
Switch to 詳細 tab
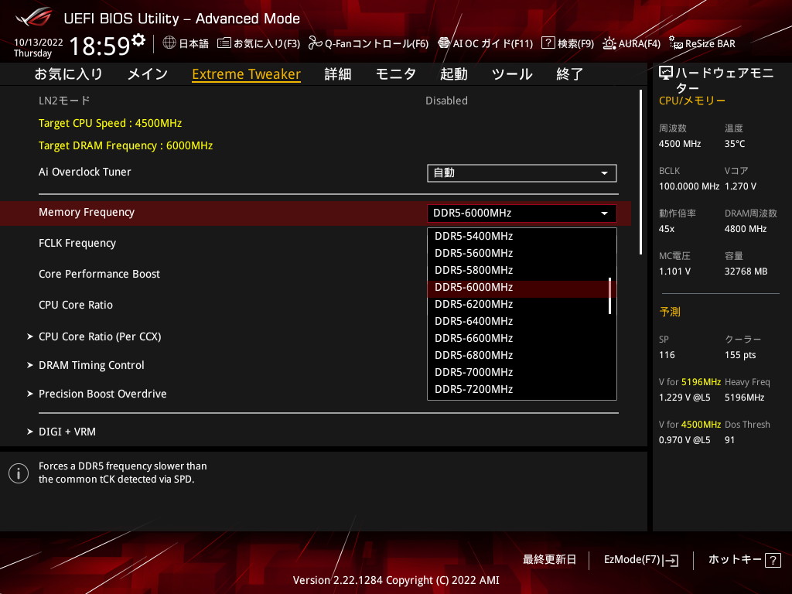click(337, 73)
